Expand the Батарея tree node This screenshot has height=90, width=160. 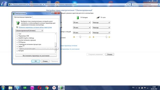pos(17,51)
